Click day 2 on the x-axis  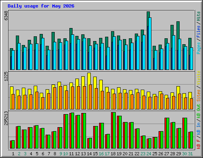(x=19, y=154)
